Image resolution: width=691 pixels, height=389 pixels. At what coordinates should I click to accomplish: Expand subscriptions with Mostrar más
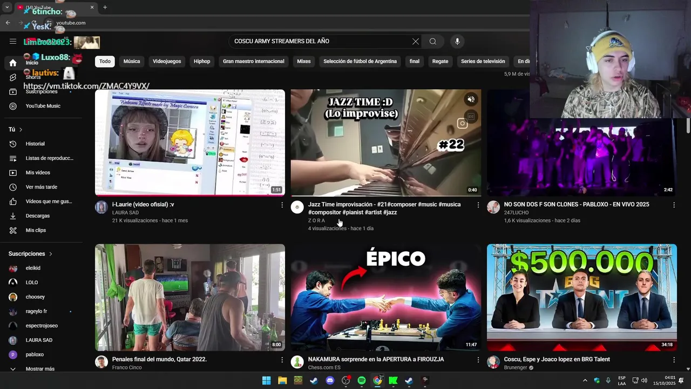coord(41,368)
